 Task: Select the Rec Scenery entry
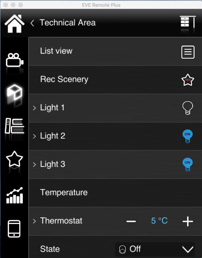coord(115,80)
